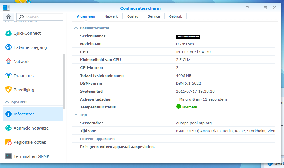Open Regionale opties map clock icon

(8, 142)
